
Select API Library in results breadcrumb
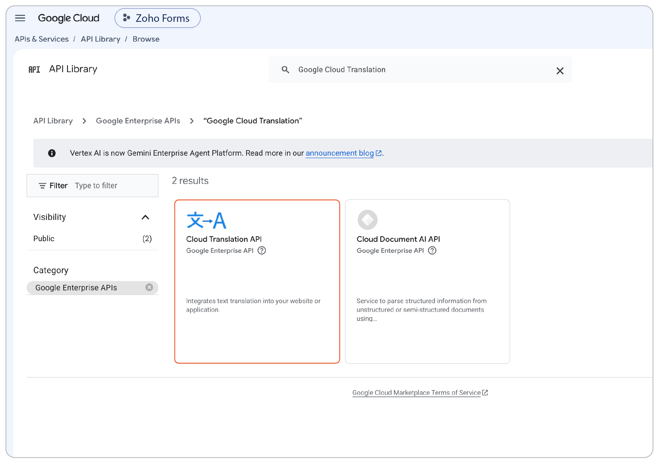(x=53, y=121)
